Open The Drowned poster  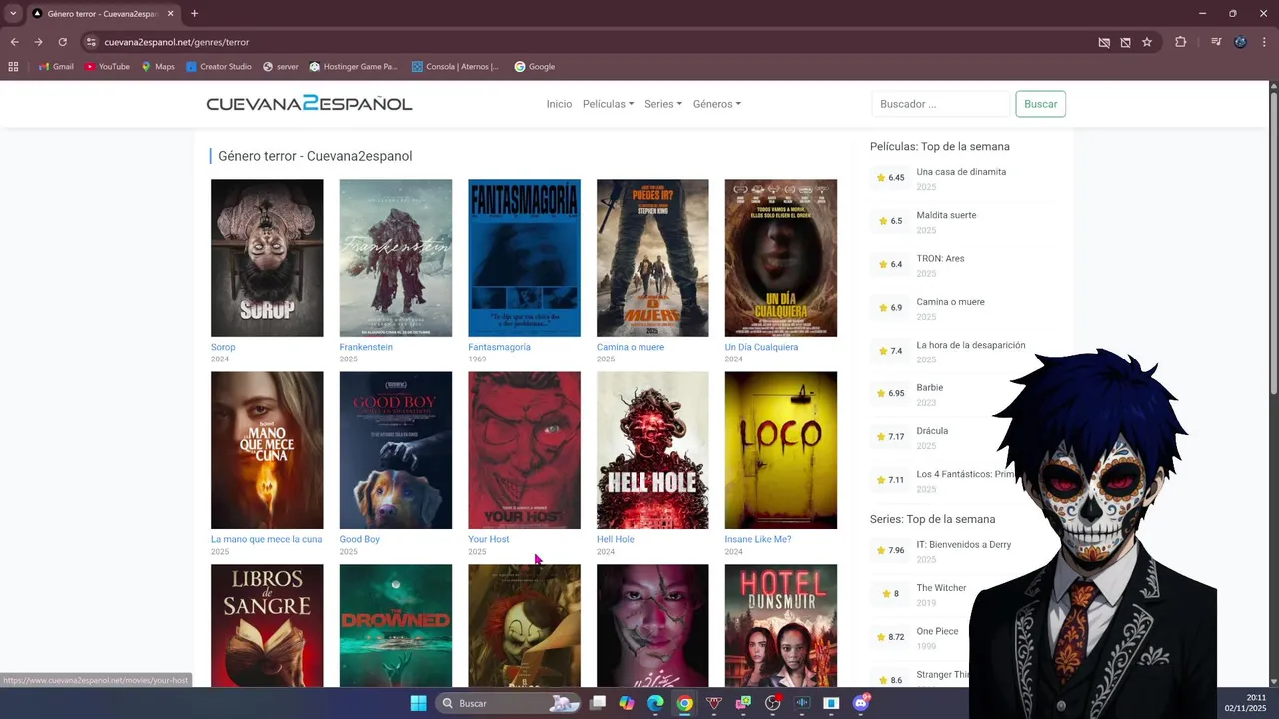[x=396, y=626]
